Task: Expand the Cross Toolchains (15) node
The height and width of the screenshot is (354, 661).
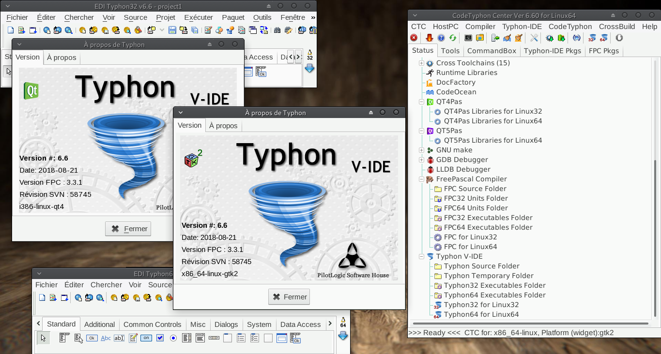Action: coord(421,63)
